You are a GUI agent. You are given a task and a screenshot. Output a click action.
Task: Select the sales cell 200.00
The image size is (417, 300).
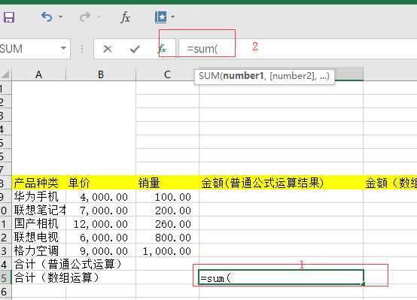[167, 211]
